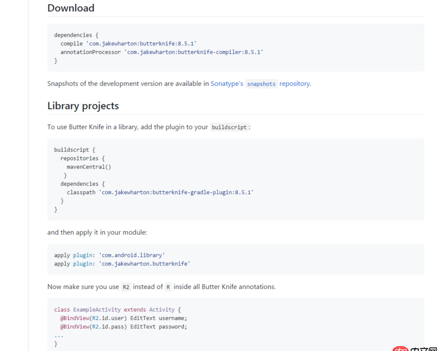This screenshot has width=443, height=351.
Task: Click the class ExampleActivity declaration line
Action: point(117,309)
